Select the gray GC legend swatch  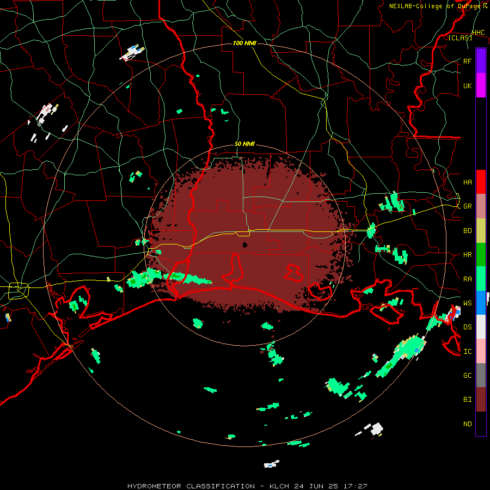(x=481, y=375)
